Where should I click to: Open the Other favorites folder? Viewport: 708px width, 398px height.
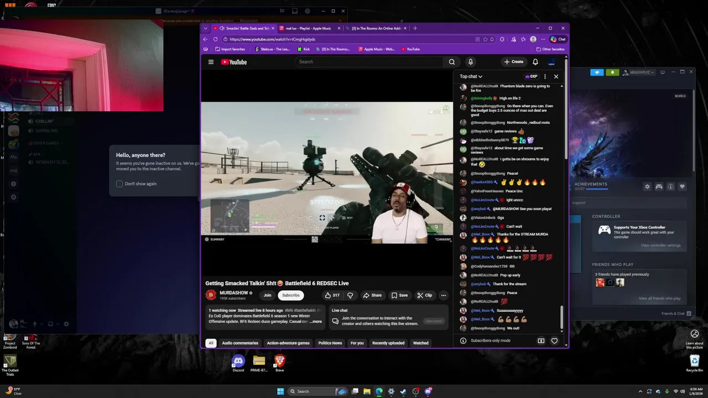(x=550, y=49)
